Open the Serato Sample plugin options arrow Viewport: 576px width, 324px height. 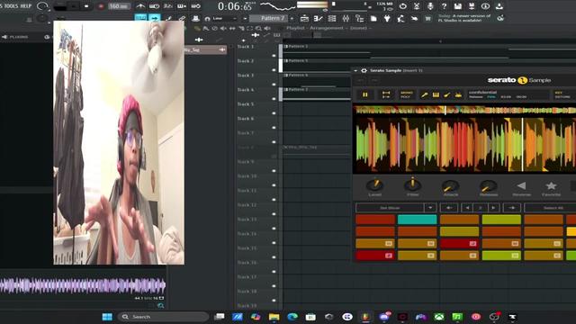(x=355, y=70)
